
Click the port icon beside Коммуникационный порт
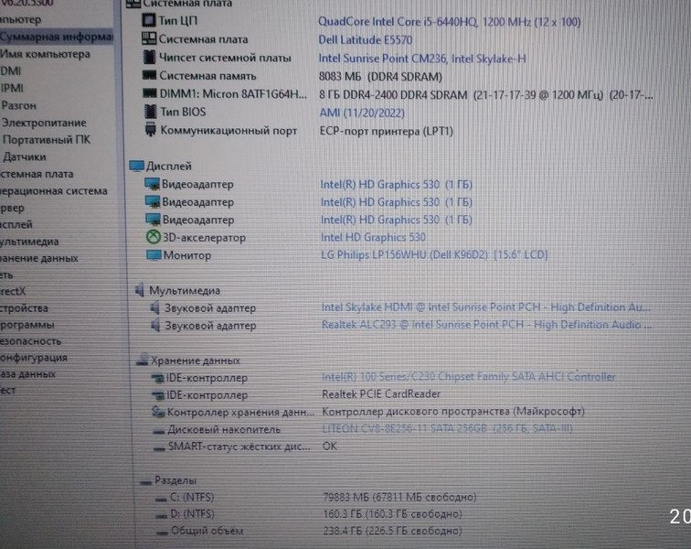150,130
